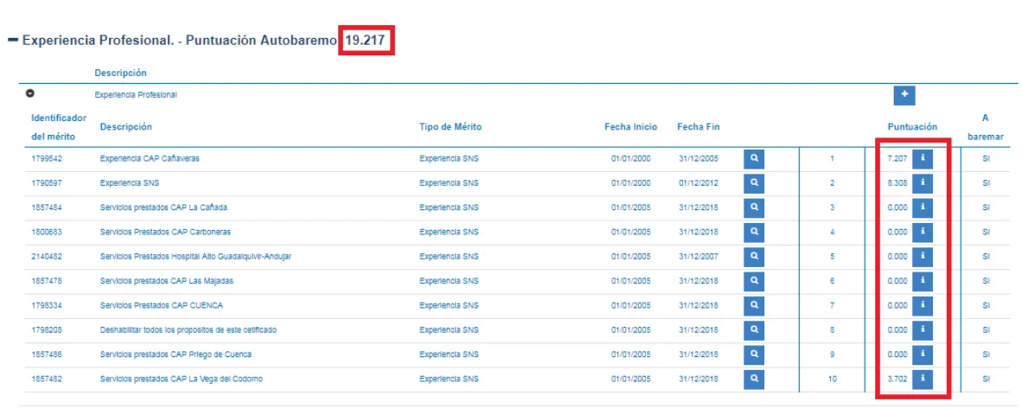Click description Servicios prestados CAP Priego de Cuenca
The height and width of the screenshot is (415, 1022).
176,354
